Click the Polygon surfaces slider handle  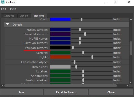point(73,48)
